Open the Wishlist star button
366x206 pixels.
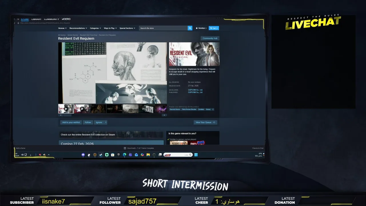(x=201, y=28)
